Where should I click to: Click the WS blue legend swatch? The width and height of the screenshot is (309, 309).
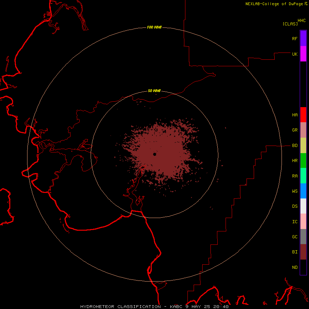pyautogui.click(x=303, y=191)
